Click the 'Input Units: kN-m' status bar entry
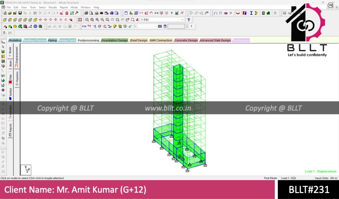 (326, 178)
